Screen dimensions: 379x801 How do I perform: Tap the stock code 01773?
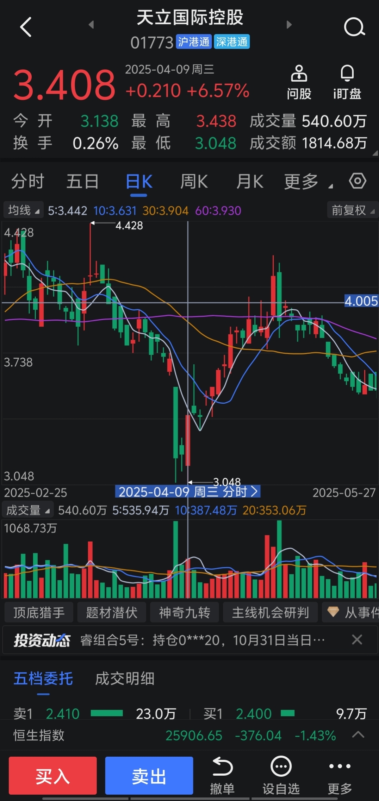click(x=152, y=43)
